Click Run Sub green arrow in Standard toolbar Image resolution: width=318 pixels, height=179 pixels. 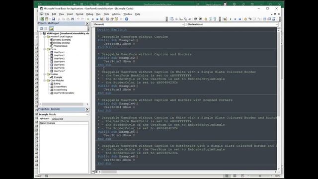pyautogui.click(x=88, y=19)
